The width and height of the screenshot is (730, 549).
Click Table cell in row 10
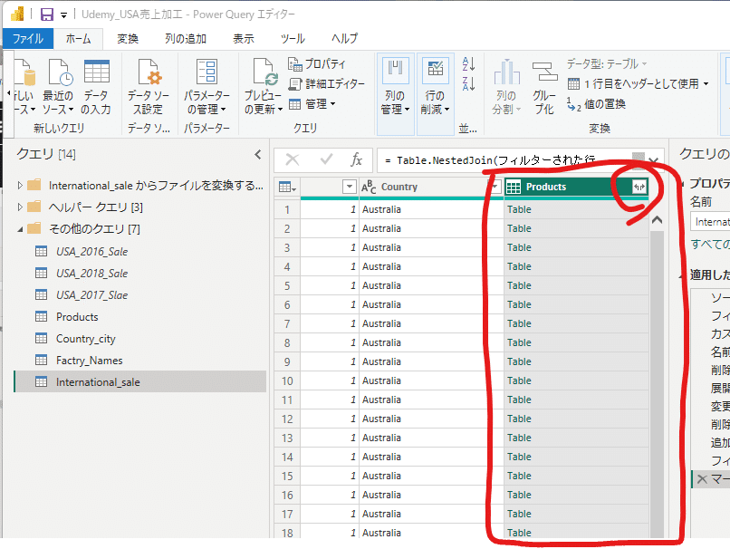pyautogui.click(x=576, y=380)
